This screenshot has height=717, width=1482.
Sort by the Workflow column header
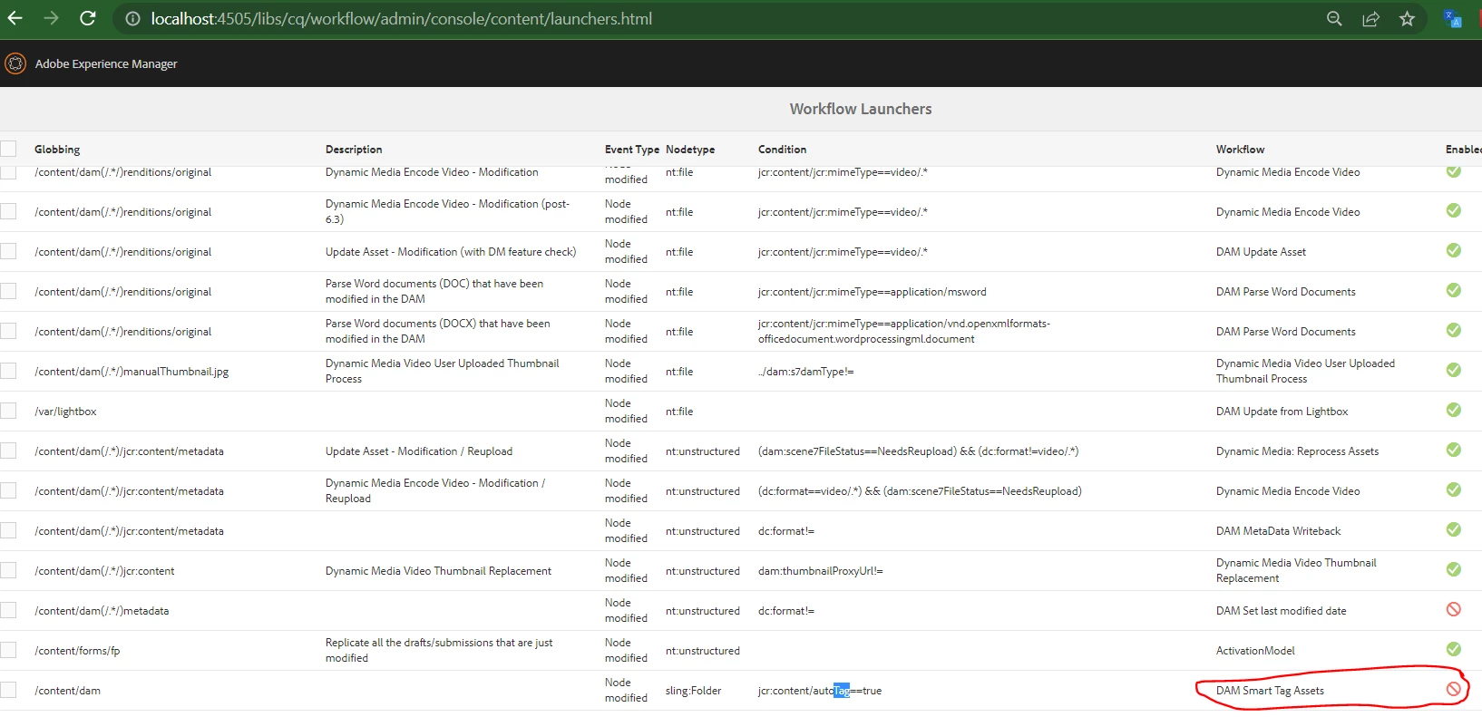pos(1240,150)
